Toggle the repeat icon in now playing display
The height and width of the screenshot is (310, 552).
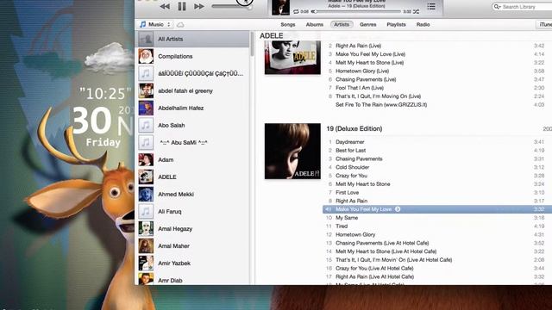pyautogui.click(x=296, y=11)
